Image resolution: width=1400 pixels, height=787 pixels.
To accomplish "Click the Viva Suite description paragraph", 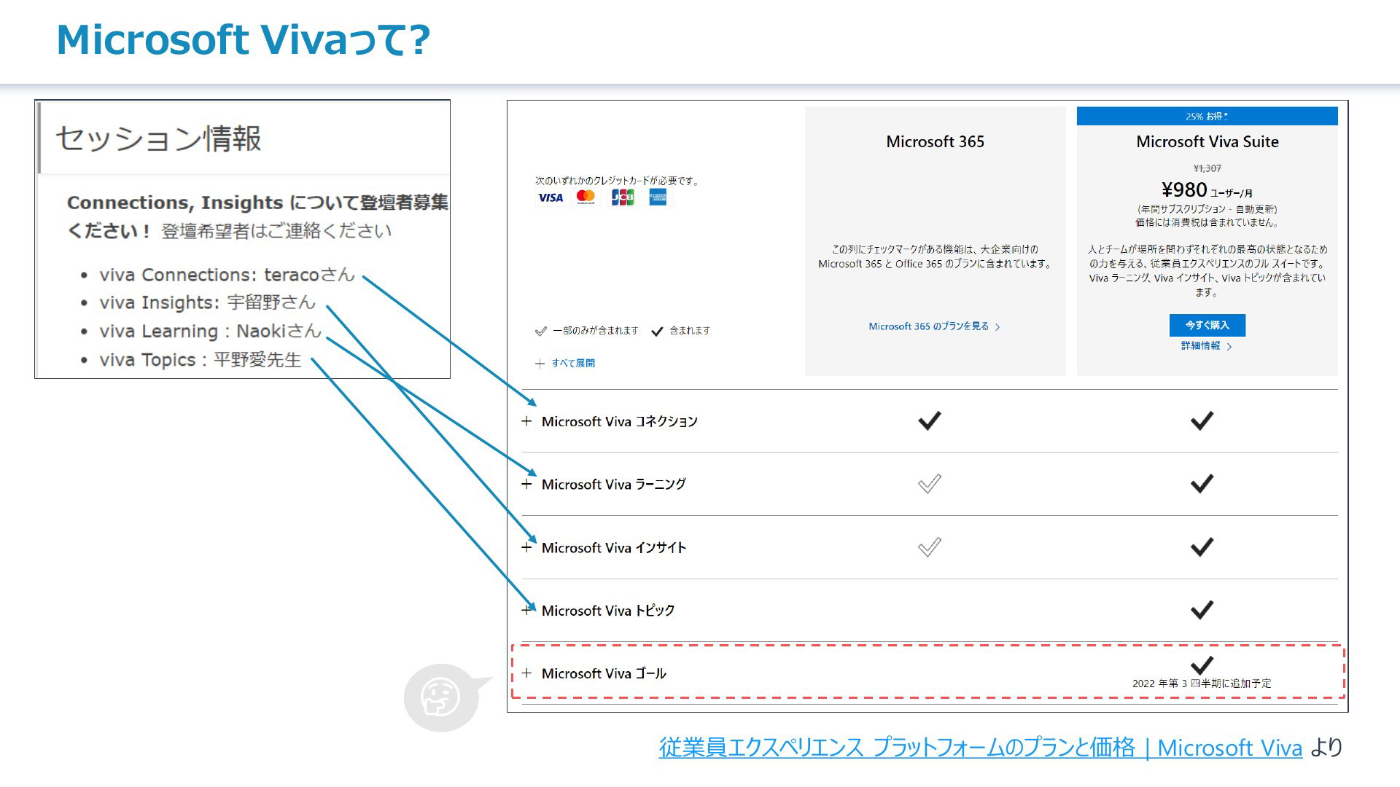I will (x=1207, y=270).
